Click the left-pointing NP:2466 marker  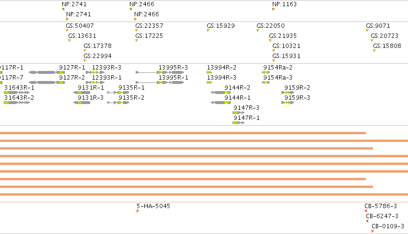(130, 9)
